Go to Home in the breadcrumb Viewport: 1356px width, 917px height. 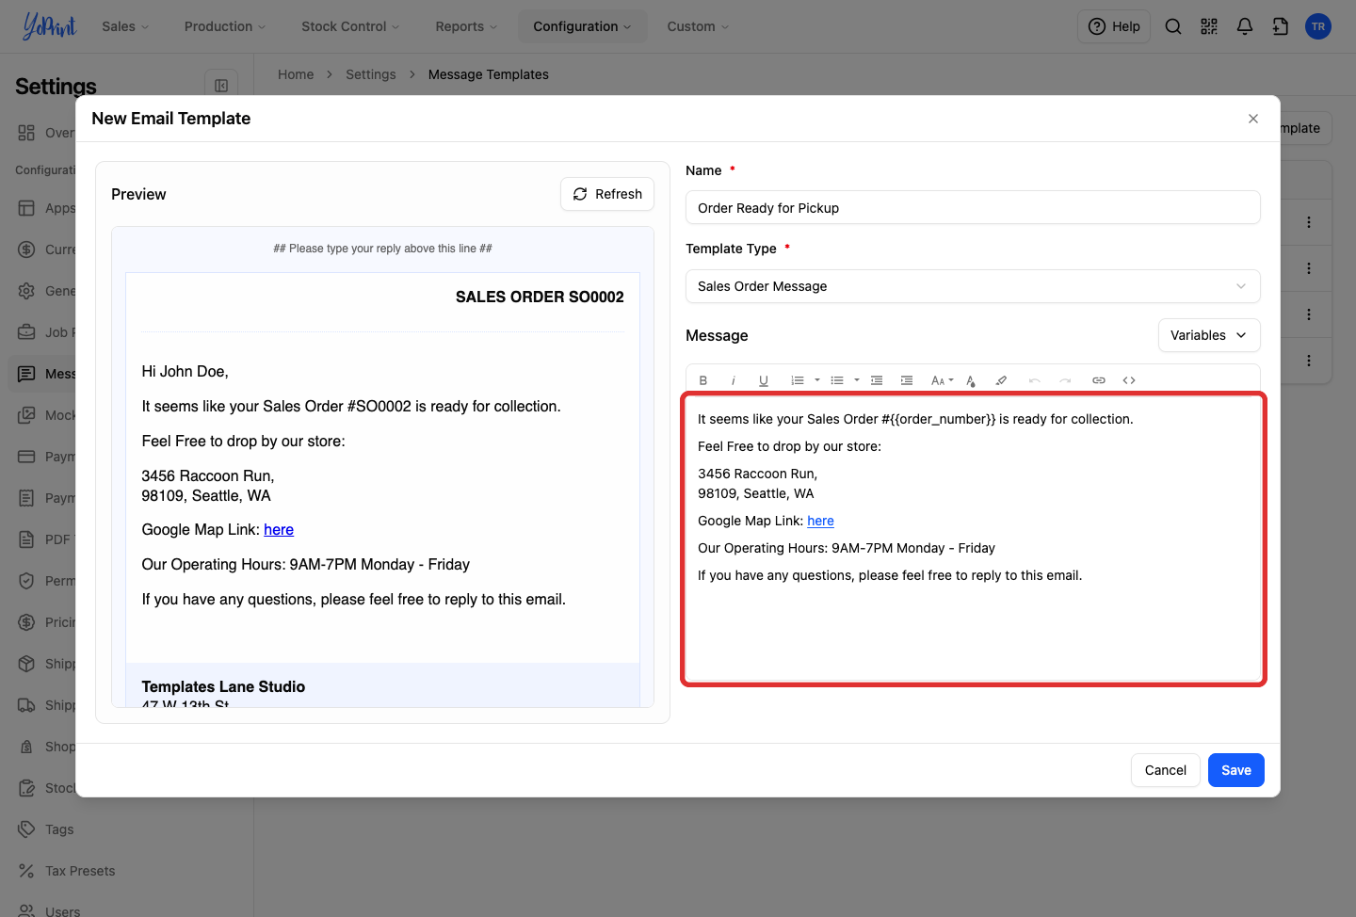(x=296, y=74)
